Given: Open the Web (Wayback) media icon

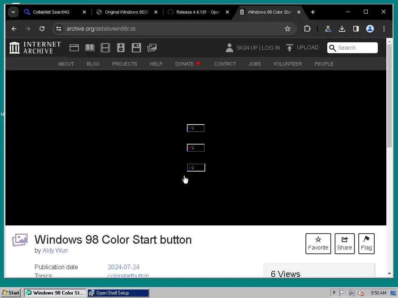Looking at the screenshot, I should click(x=74, y=48).
